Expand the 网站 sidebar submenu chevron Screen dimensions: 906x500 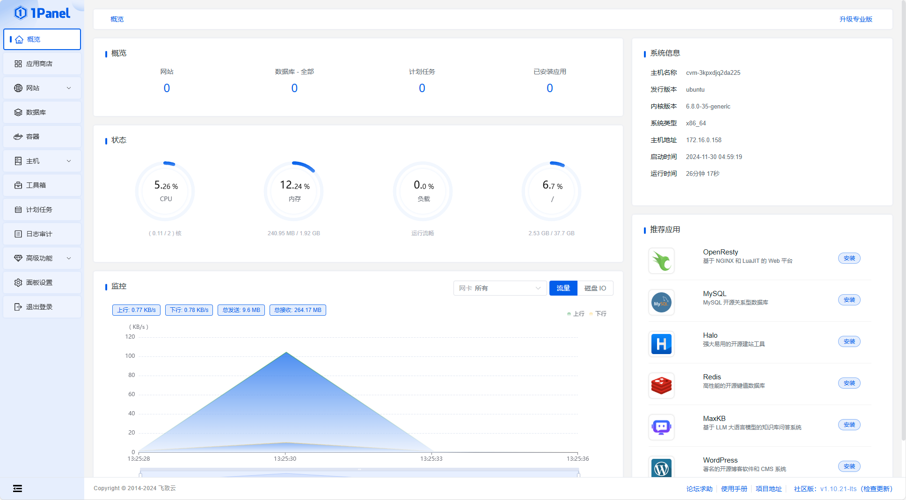(69, 88)
